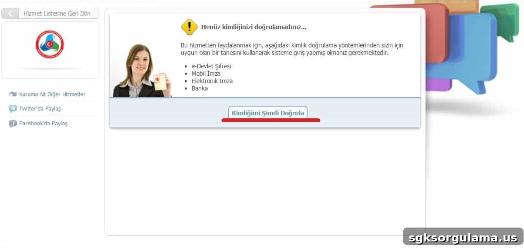Select the 'Elektronik İmza' list item
The image size is (524, 248).
(212, 81)
